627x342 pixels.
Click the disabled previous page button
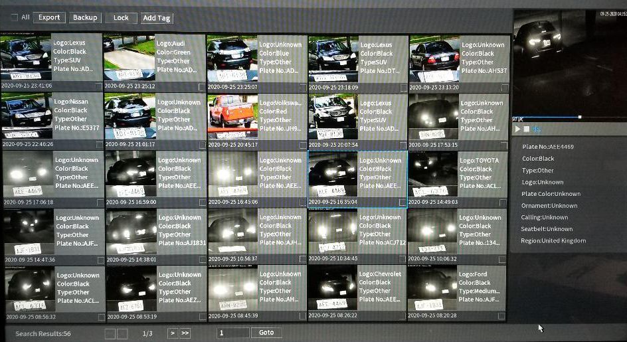pyautogui.click(x=122, y=333)
